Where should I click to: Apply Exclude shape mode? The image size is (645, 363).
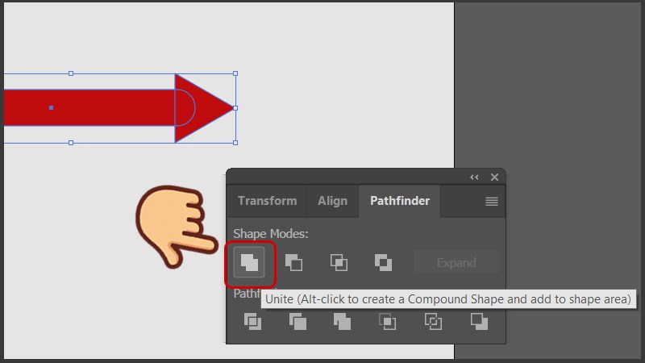coord(383,263)
